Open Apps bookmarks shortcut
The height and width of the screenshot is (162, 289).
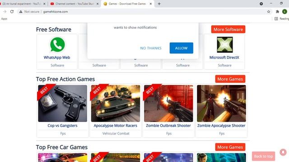[x=4, y=19]
